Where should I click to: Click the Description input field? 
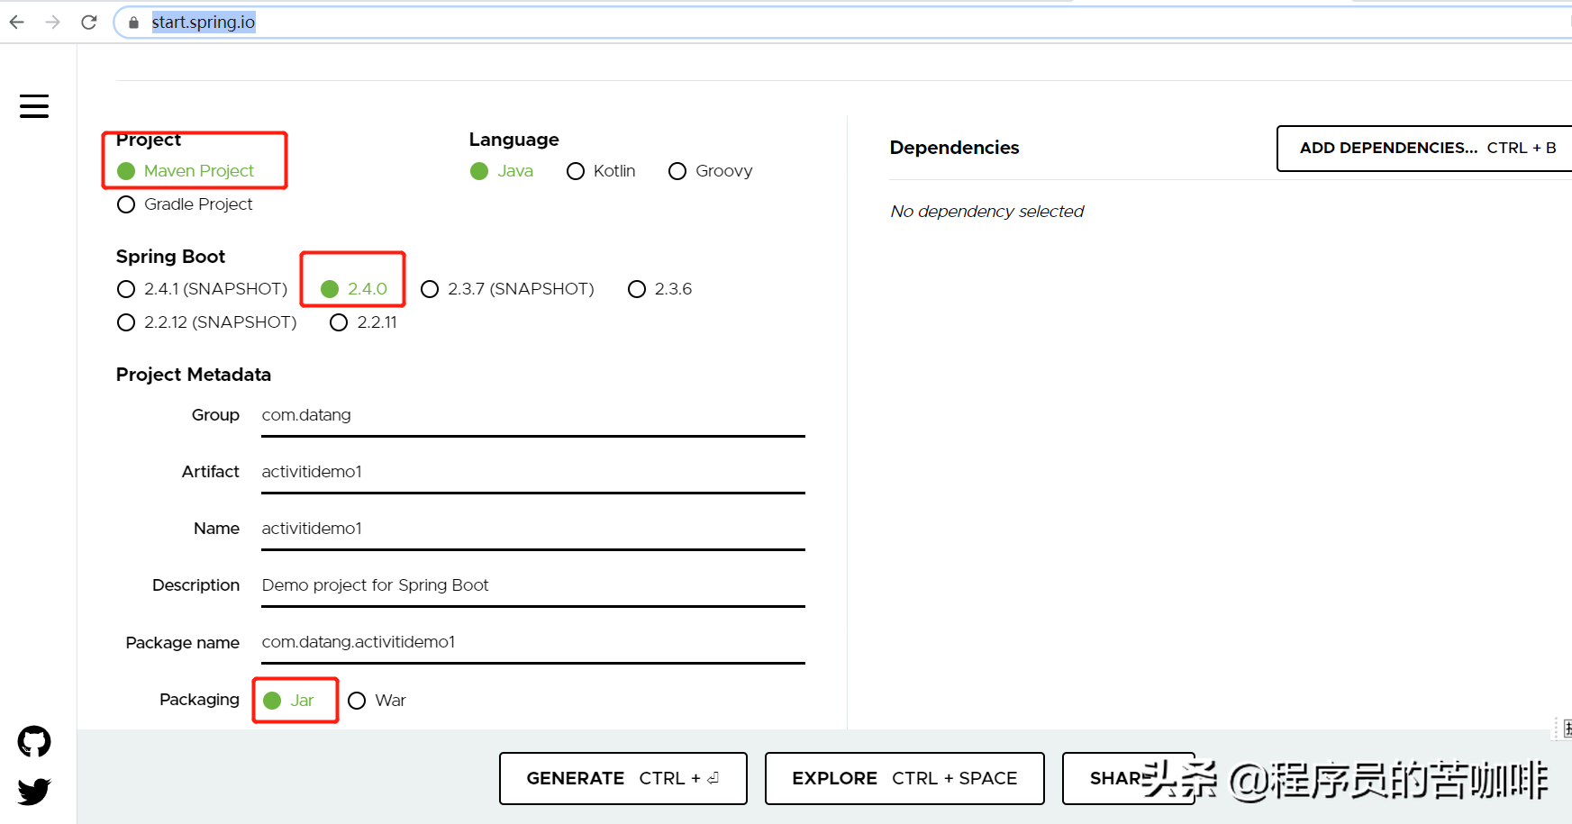[533, 586]
